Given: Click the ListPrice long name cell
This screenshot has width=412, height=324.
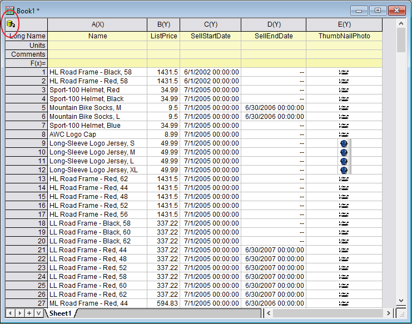Looking at the screenshot, I should point(163,36).
